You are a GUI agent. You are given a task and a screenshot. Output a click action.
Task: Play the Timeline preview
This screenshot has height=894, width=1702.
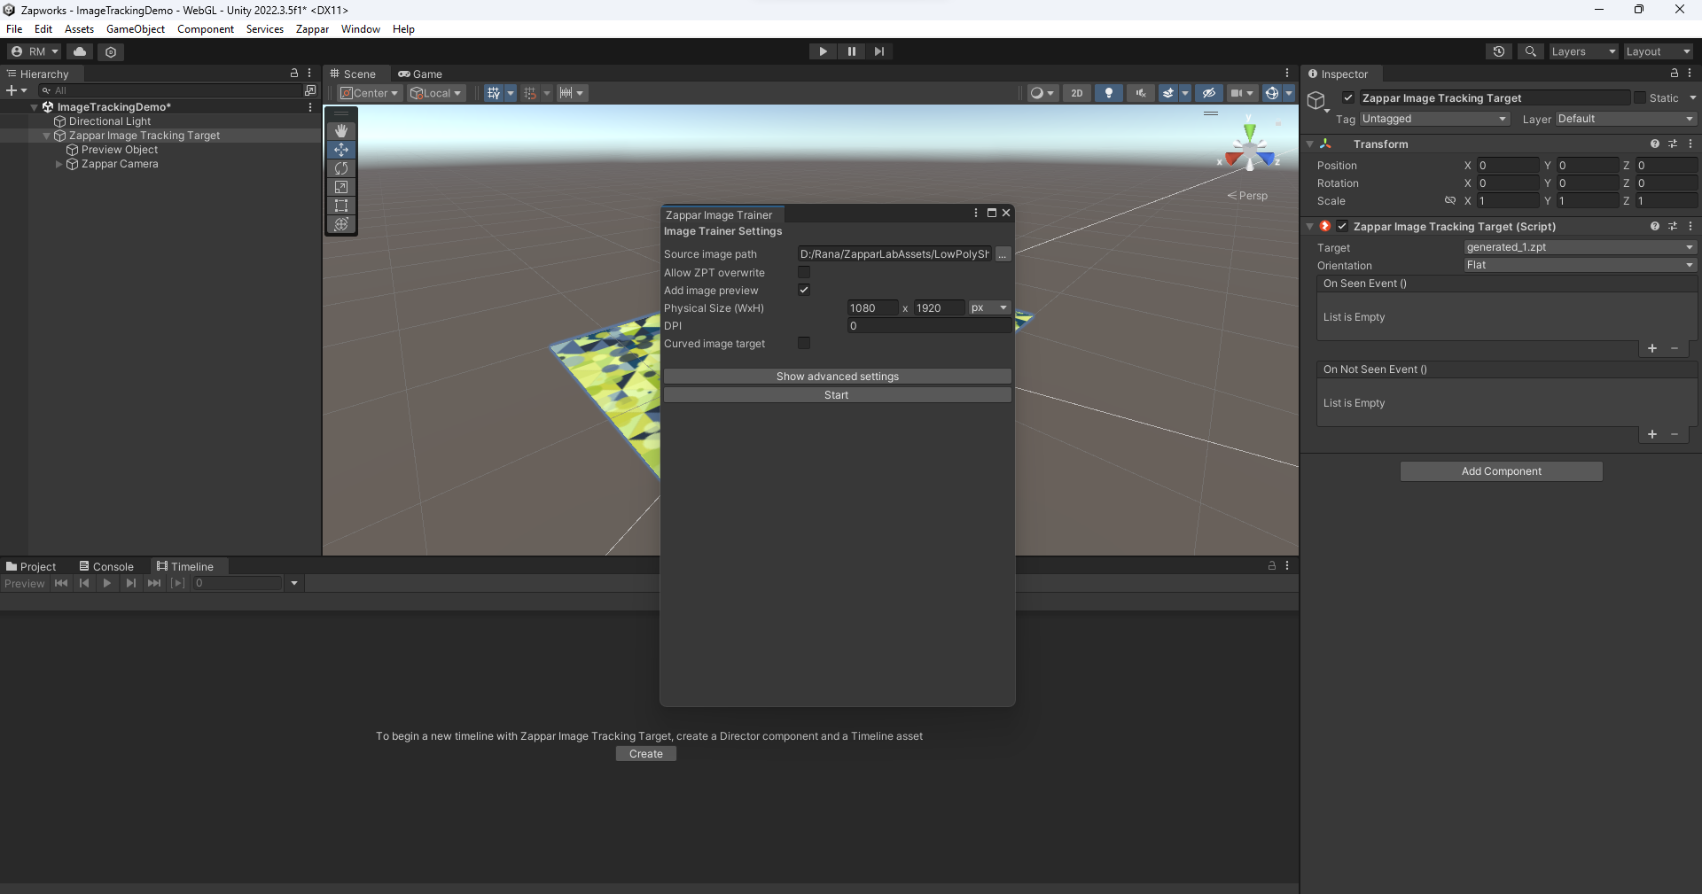point(107,583)
